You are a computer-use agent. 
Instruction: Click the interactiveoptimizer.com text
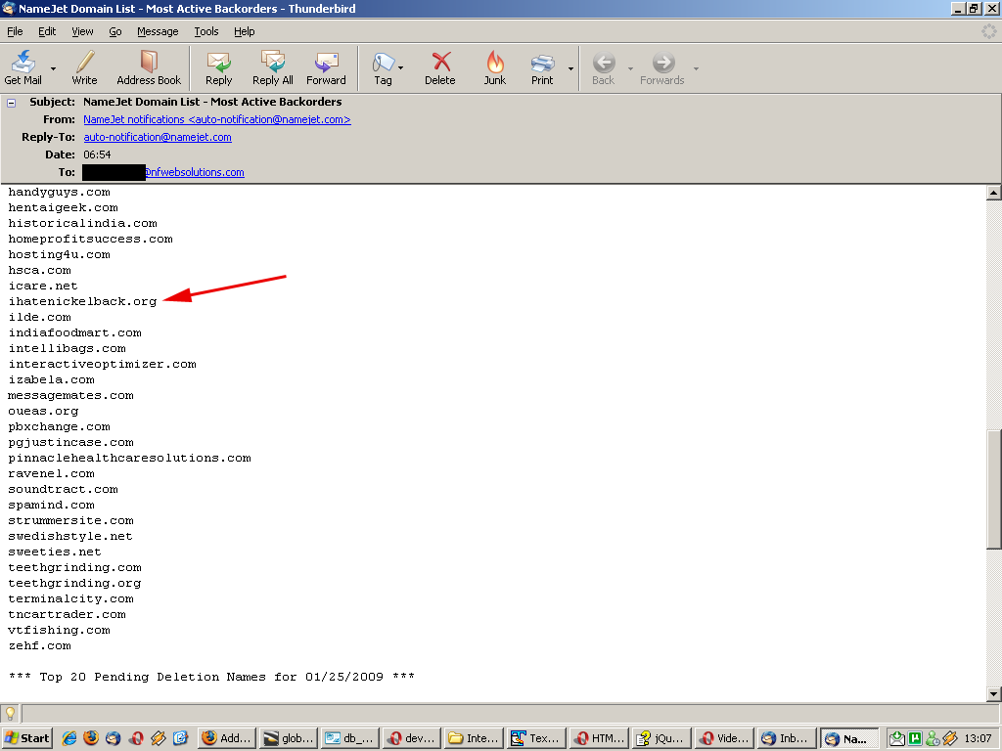pos(102,364)
